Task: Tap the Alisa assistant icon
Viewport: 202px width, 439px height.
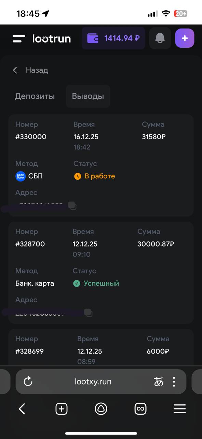Action: [101, 408]
